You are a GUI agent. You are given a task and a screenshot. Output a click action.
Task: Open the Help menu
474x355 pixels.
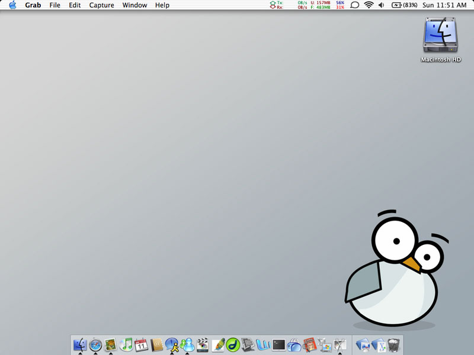[x=162, y=5]
